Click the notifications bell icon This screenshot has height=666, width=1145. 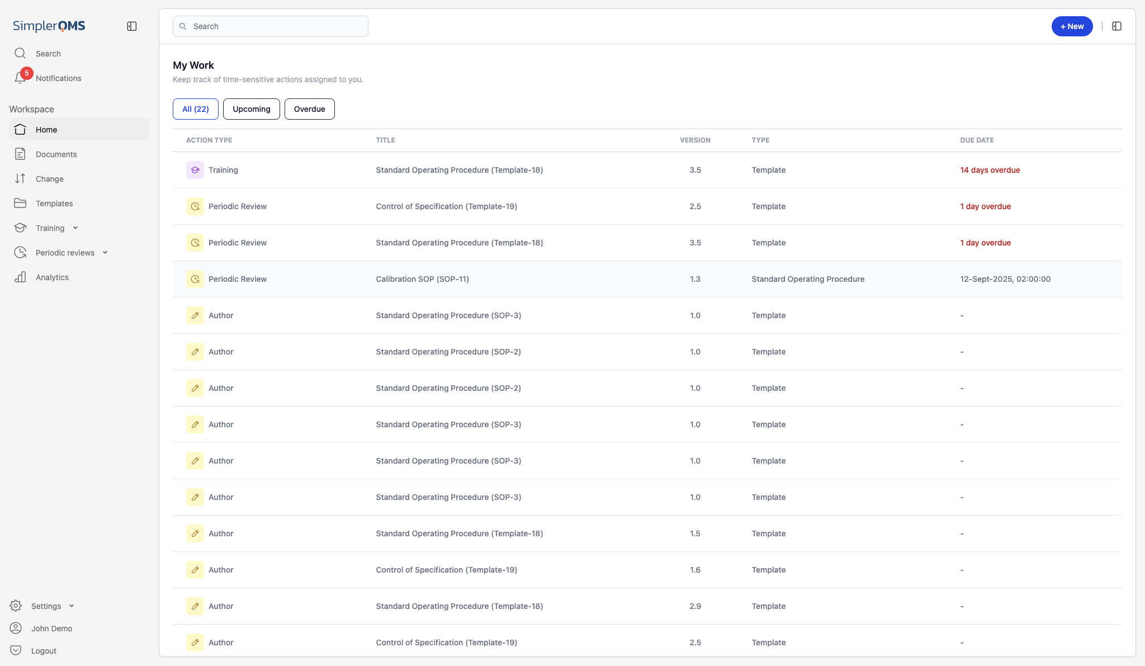20,78
